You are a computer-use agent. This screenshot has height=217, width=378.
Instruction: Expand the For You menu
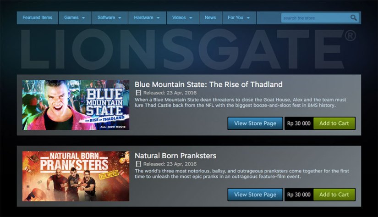239,17
